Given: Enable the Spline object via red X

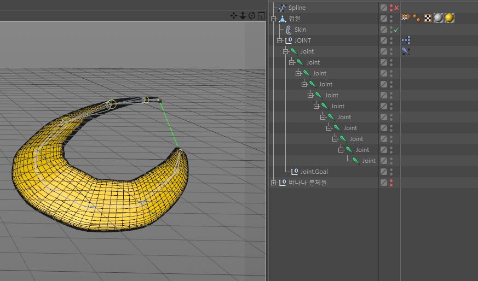Looking at the screenshot, I should point(396,8).
